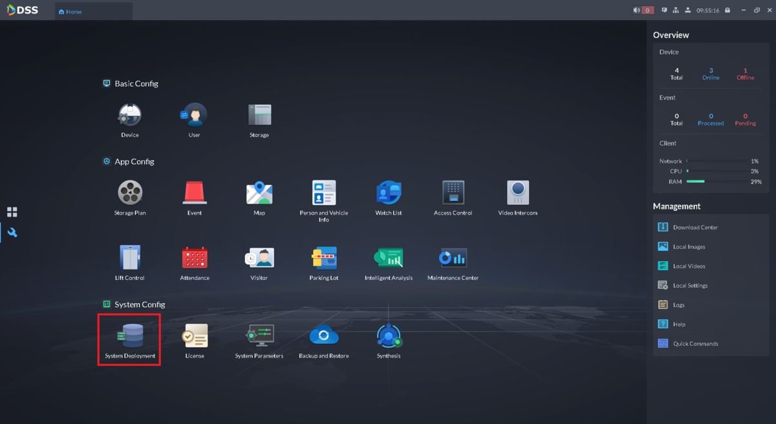Launch the Event configuration module
Screen dimensions: 776x424
pos(194,192)
